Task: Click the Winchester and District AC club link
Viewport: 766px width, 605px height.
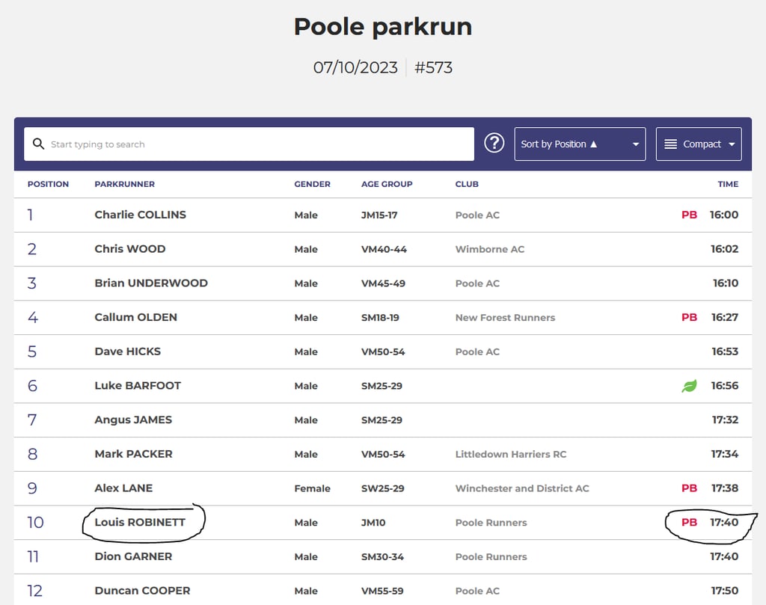Action: pyautogui.click(x=522, y=488)
